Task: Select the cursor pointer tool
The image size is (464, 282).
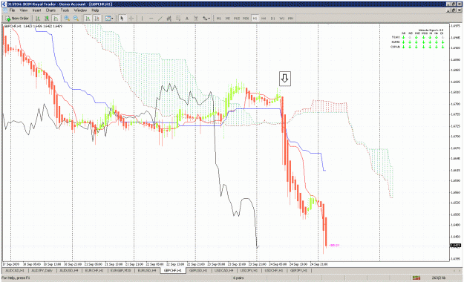Action: pos(122,19)
